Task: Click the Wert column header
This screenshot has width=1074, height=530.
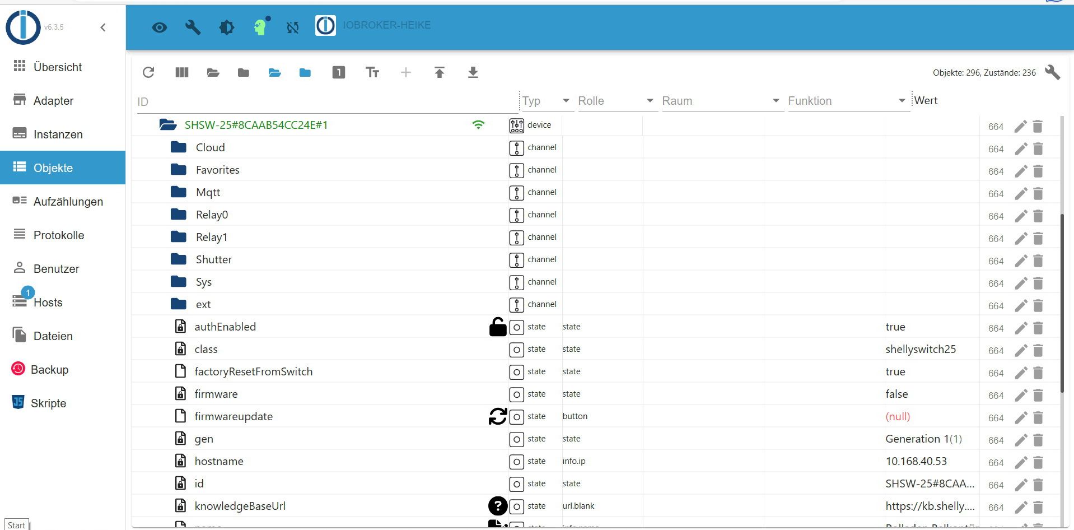Action: [x=926, y=100]
